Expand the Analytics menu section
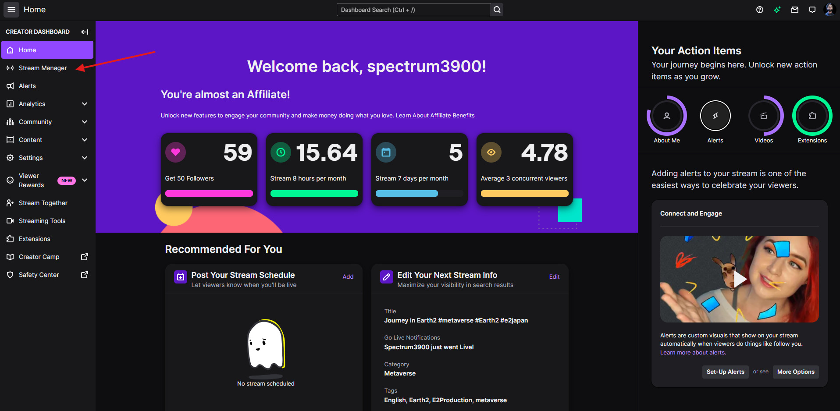 point(85,104)
